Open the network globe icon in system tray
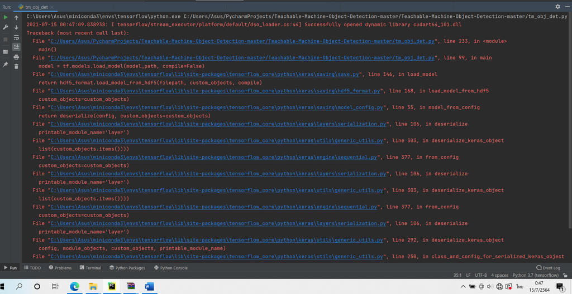Image resolution: width=572 pixels, height=294 pixels. pos(499,287)
